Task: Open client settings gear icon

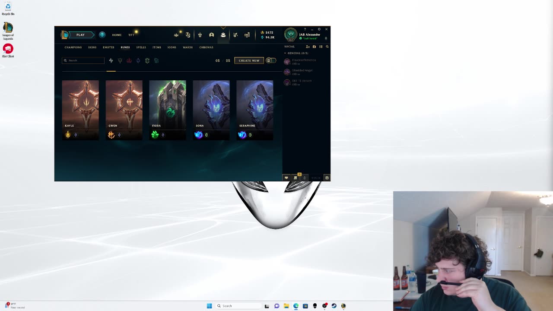Action: (319, 29)
